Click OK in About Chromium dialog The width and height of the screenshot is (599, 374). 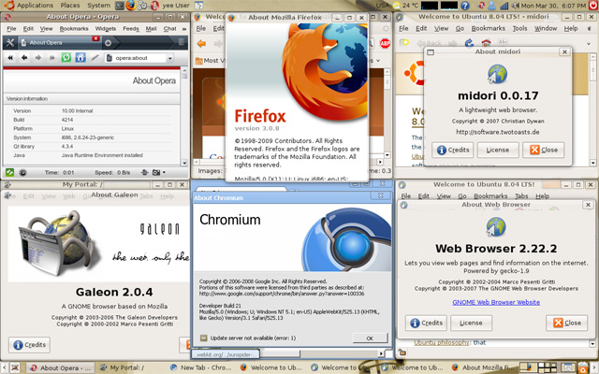click(x=369, y=338)
